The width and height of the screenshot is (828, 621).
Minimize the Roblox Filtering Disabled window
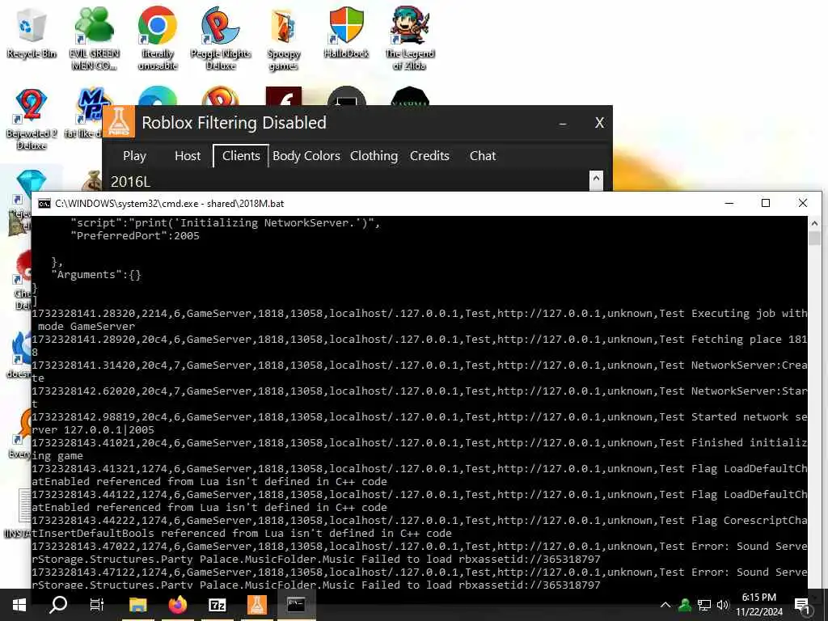[x=563, y=123]
